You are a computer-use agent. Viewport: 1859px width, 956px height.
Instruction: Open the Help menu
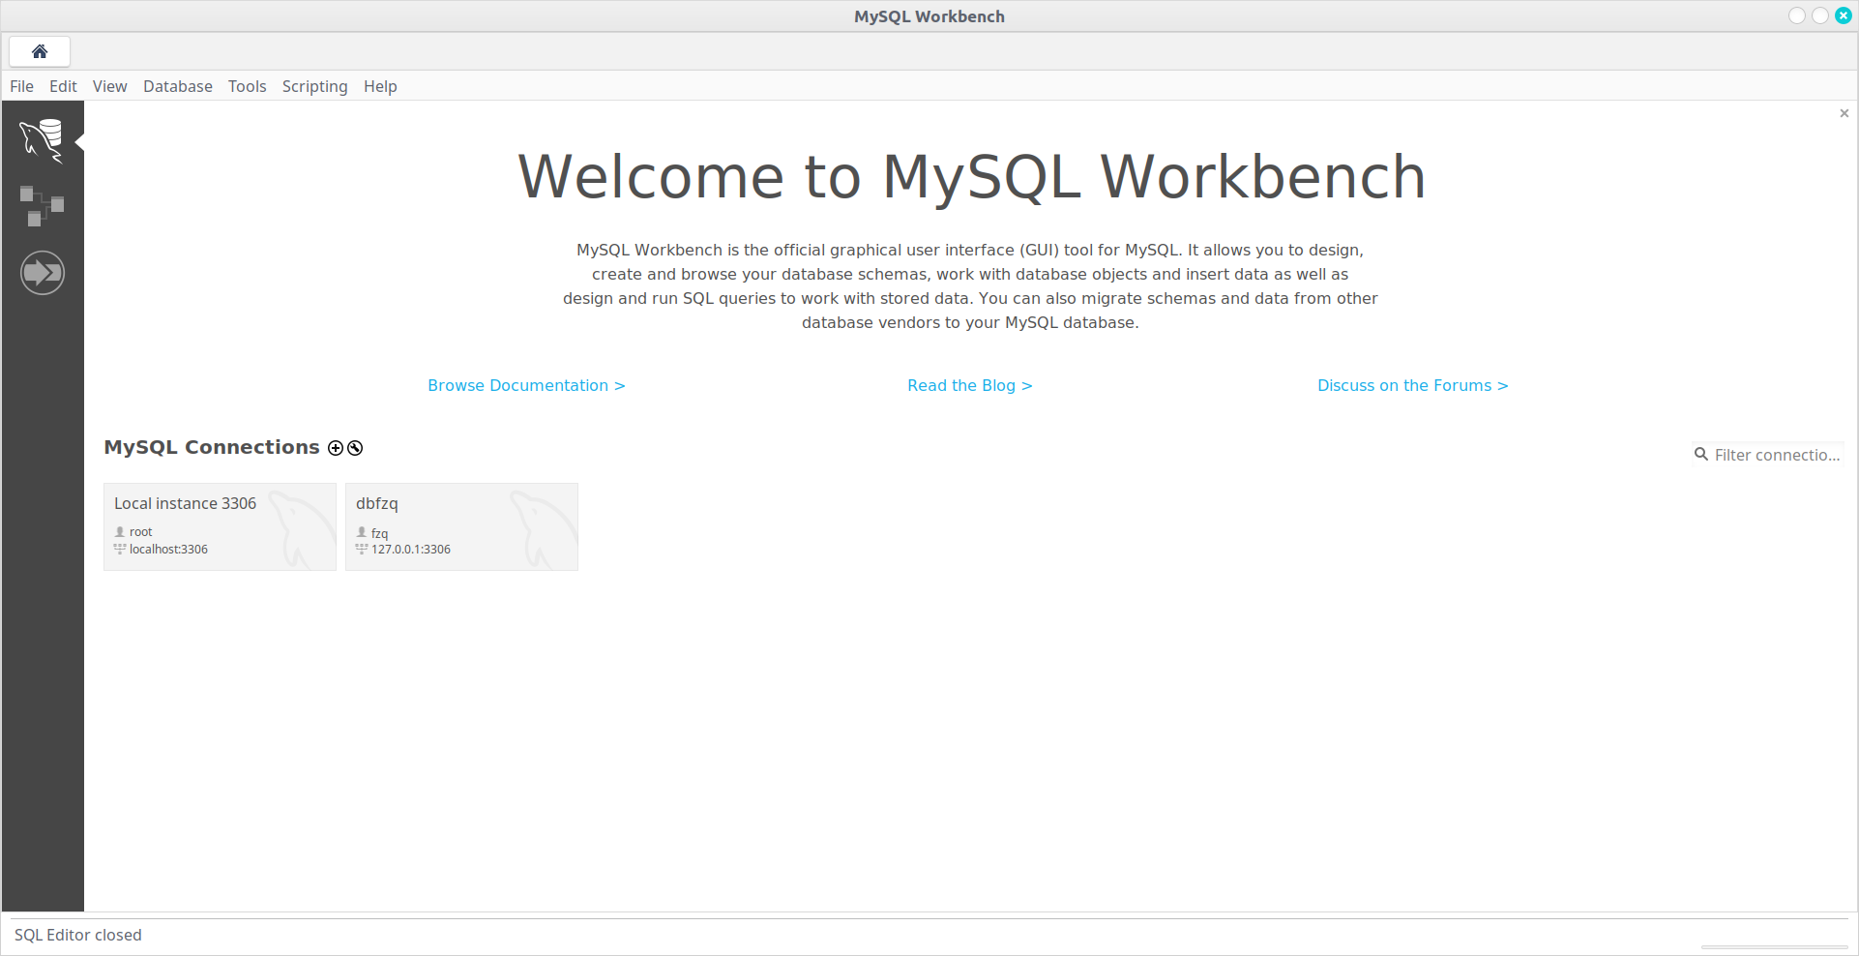point(380,86)
